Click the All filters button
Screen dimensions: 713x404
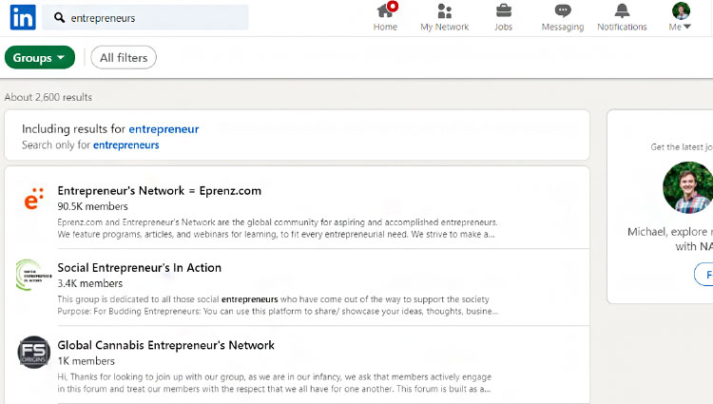point(124,58)
